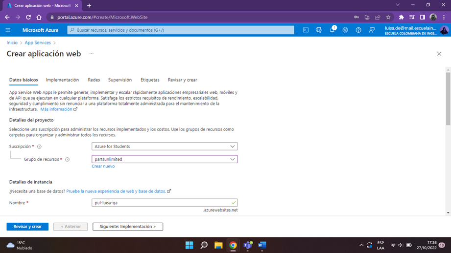Viewport: 451px width, 253px height.
Task: Switch to the Datos básicos tab
Action: tap(24, 80)
